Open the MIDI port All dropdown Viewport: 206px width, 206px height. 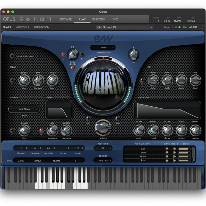tap(103, 148)
